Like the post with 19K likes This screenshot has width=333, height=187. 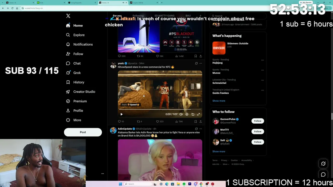160,56
